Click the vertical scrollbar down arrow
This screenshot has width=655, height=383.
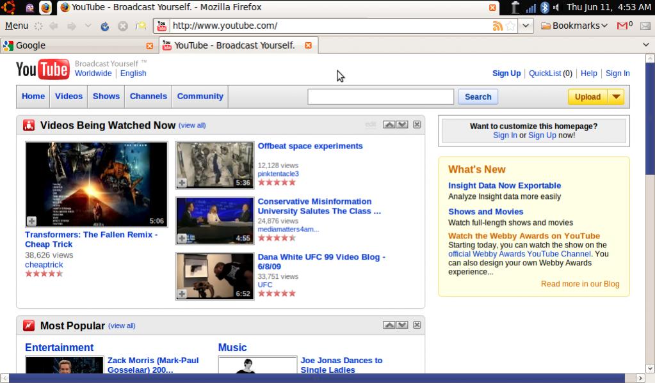tap(650, 368)
